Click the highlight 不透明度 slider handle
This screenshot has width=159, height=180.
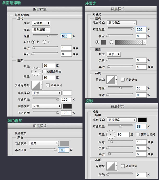point(58,99)
